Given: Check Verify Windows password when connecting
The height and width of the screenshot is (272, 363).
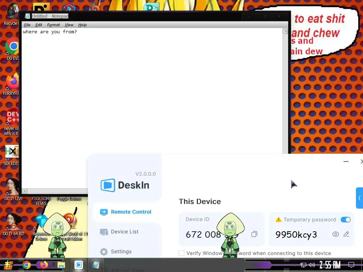Looking at the screenshot, I should click(181, 253).
